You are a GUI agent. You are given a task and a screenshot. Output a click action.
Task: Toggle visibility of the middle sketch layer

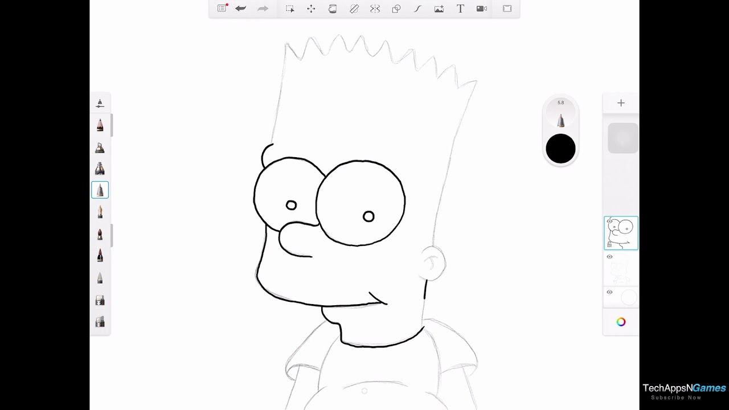[x=609, y=257]
